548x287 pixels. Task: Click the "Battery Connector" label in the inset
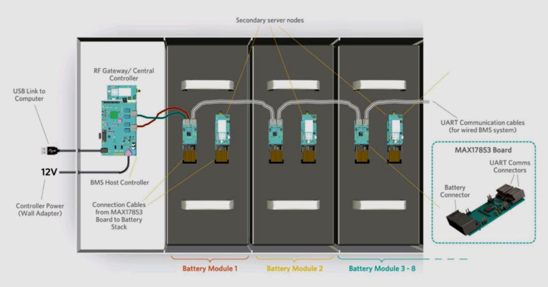coord(455,191)
